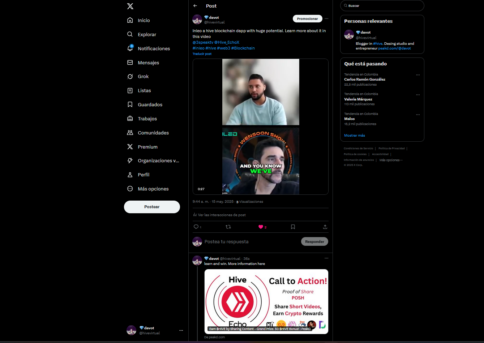
Task: Open Premium in sidebar
Action: click(x=142, y=147)
